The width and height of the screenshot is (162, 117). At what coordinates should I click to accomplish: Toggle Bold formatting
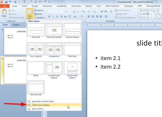[x=49, y=16]
